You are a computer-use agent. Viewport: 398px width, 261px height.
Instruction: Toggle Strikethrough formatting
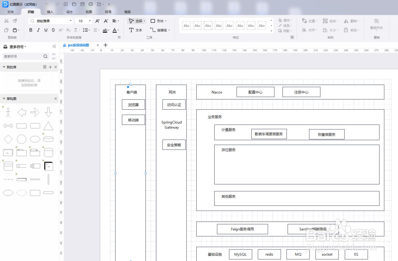[x=53, y=30]
